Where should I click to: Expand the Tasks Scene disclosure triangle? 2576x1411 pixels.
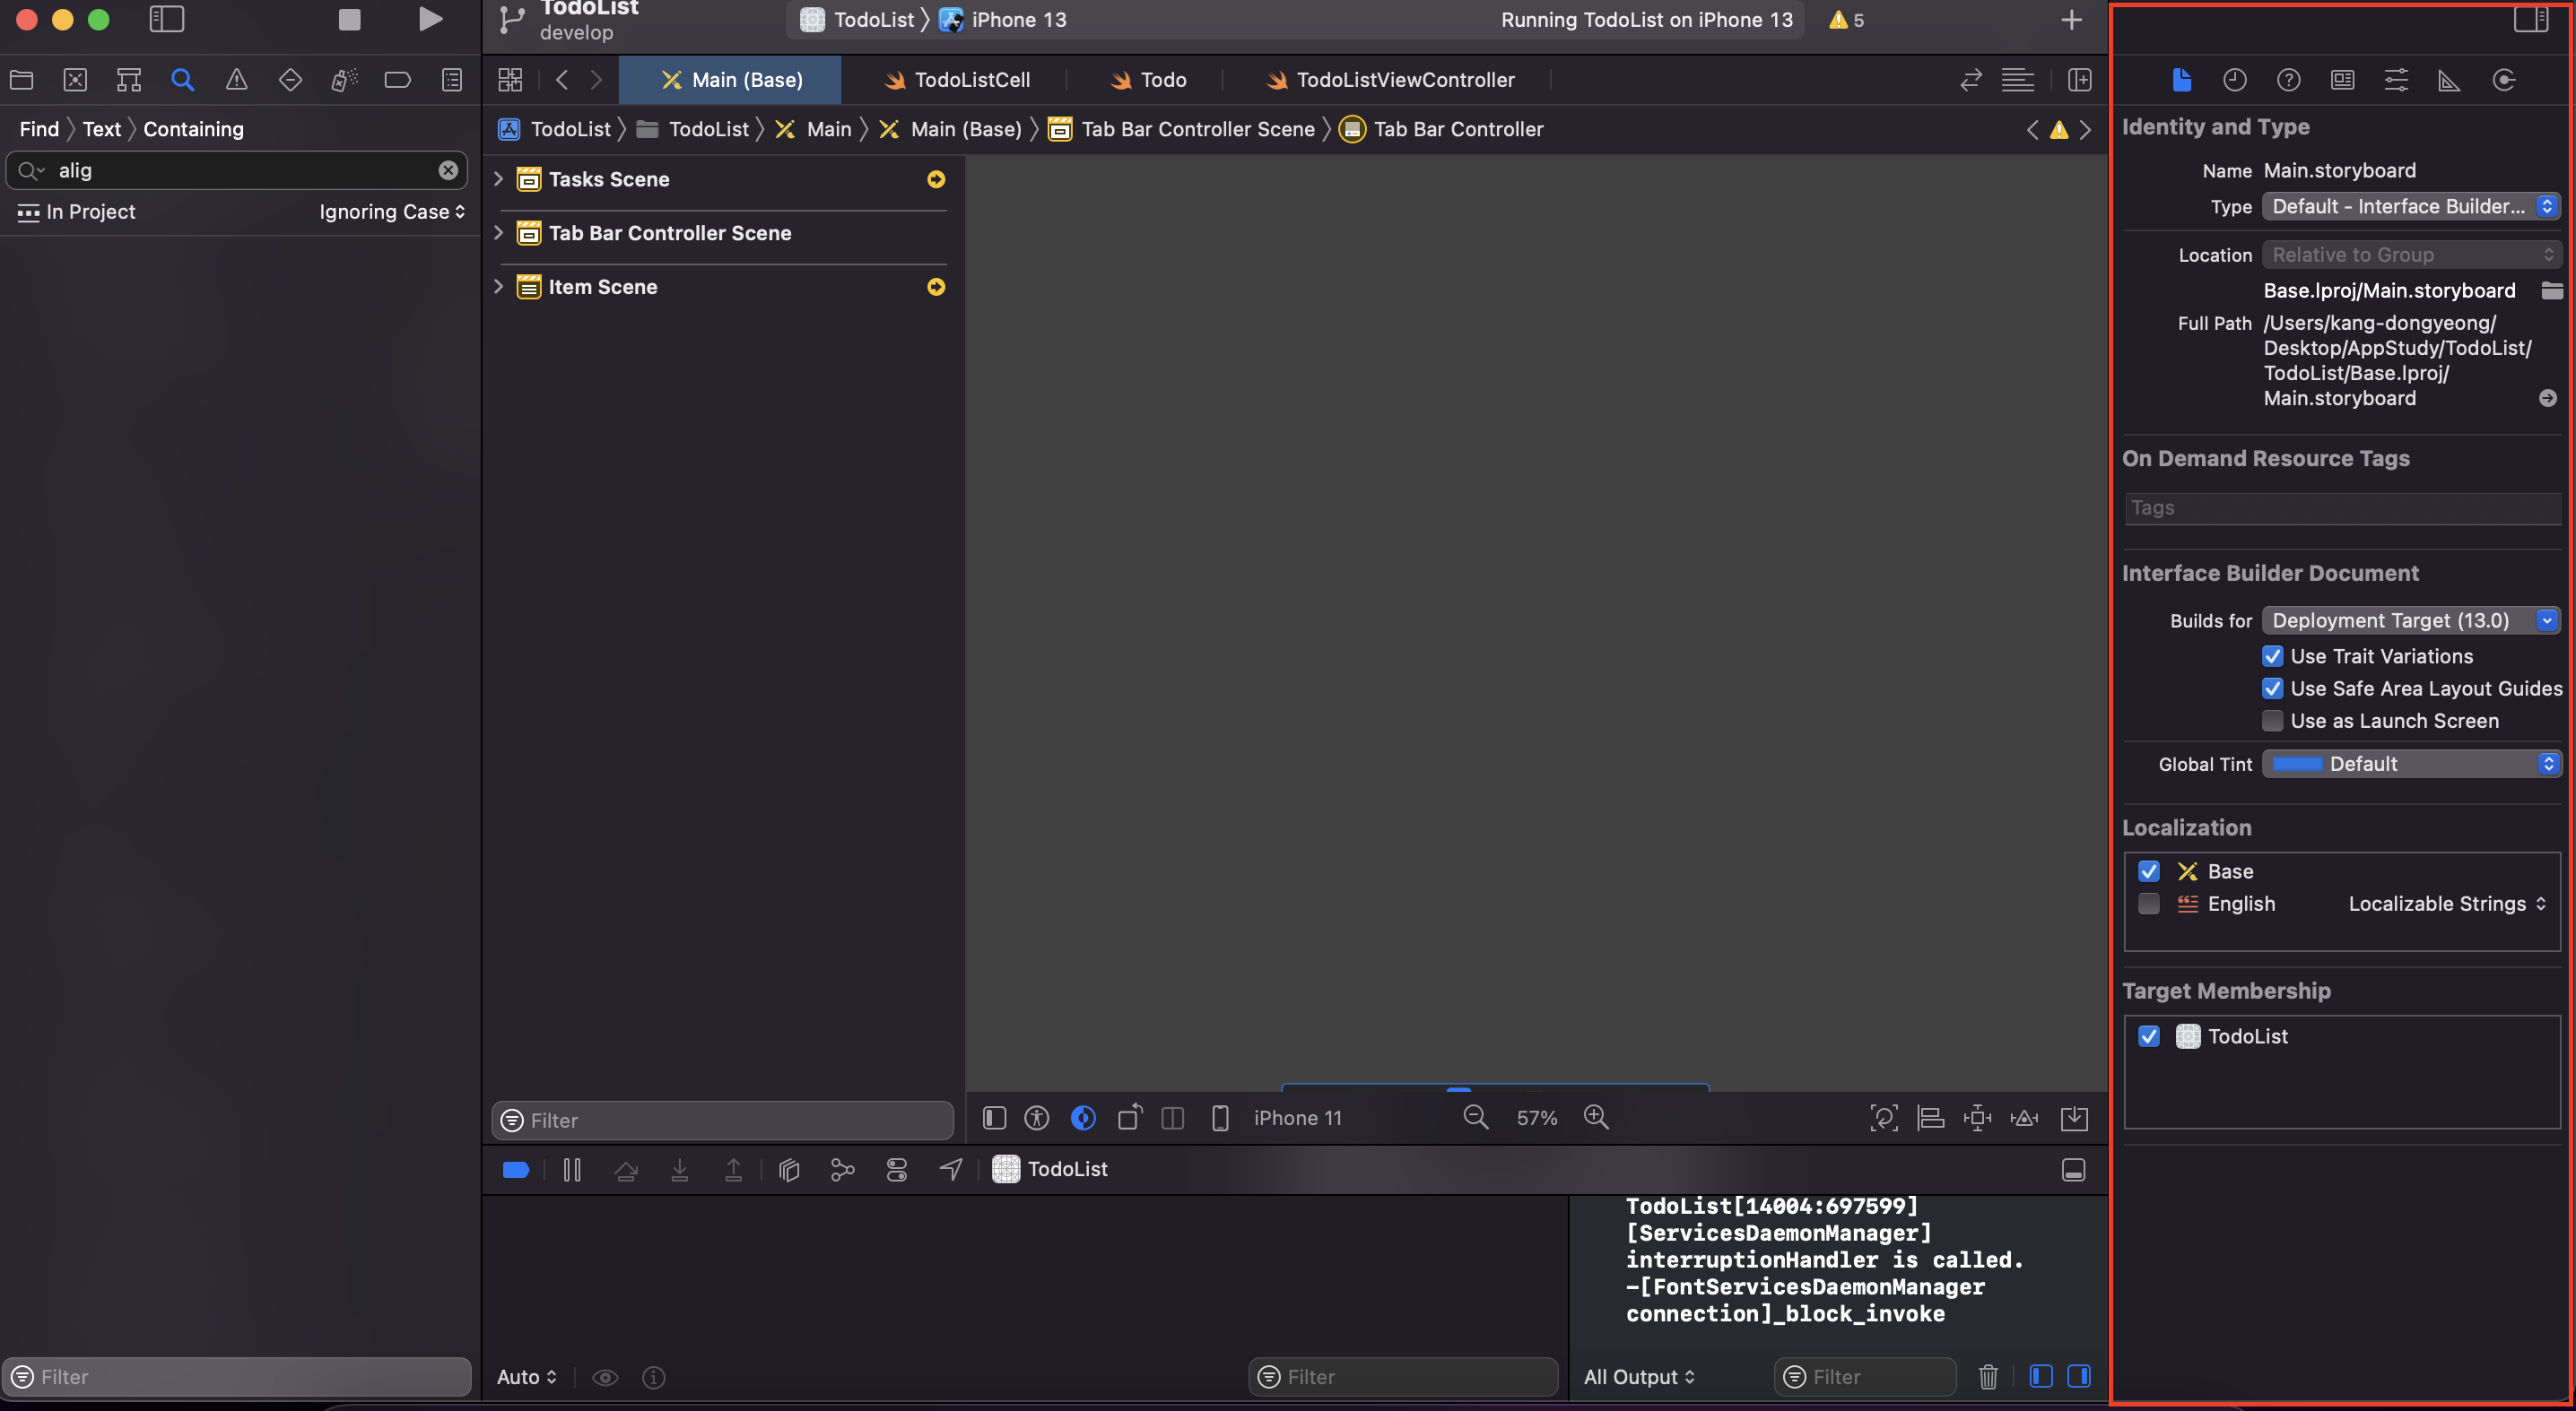pos(498,179)
